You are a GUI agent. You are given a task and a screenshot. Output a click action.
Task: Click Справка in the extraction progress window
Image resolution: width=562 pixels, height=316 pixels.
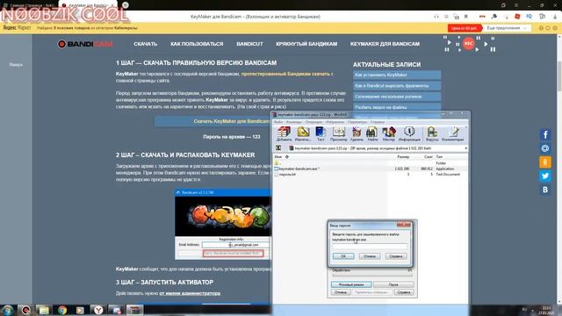[x=404, y=292]
